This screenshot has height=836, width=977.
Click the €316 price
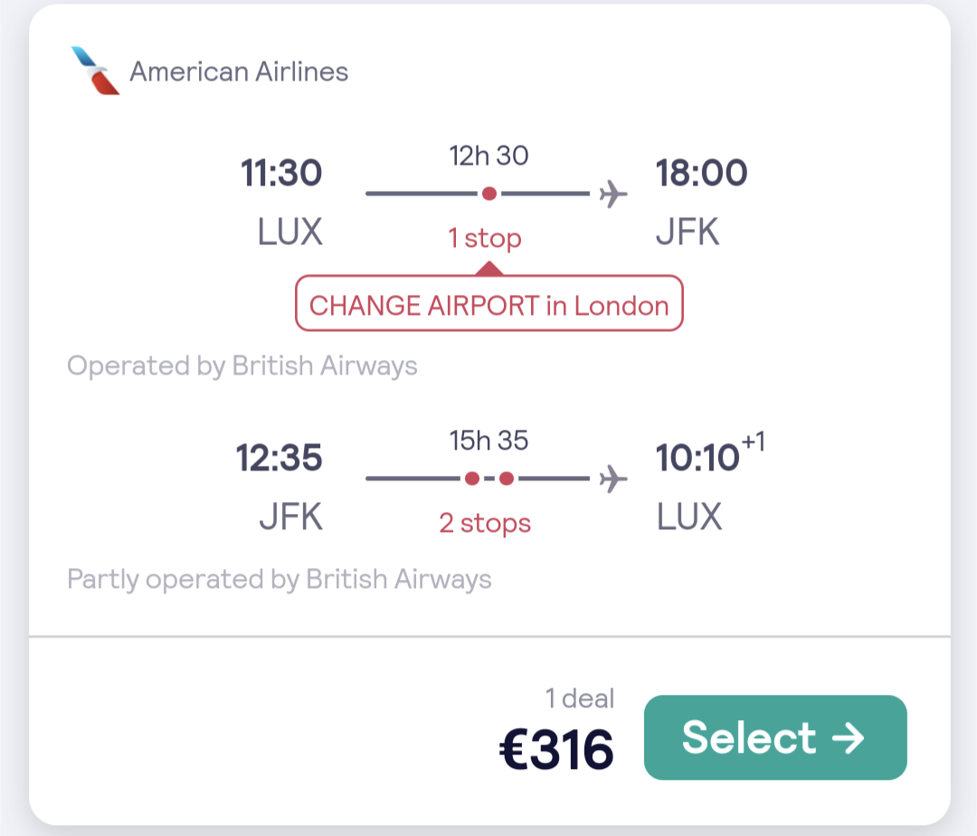[x=556, y=749]
